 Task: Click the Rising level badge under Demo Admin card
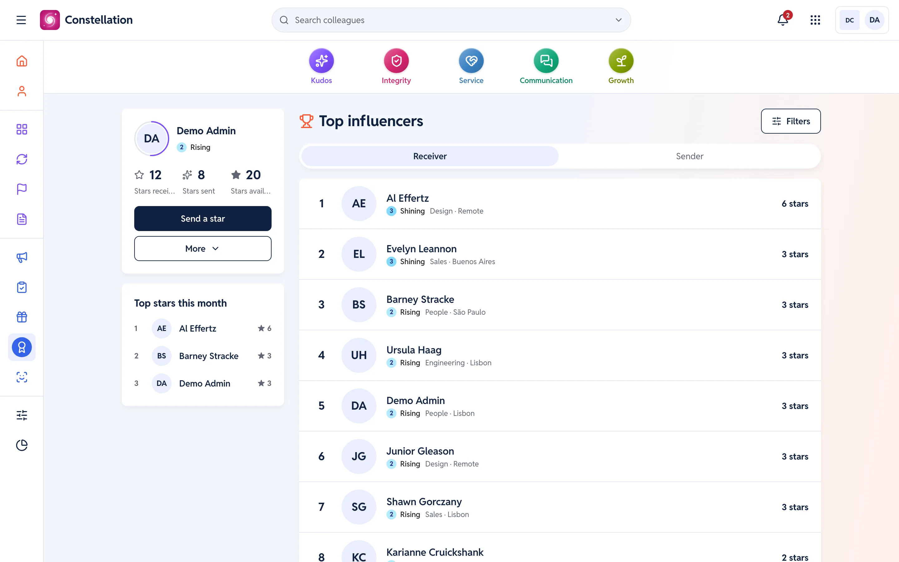pos(194,147)
